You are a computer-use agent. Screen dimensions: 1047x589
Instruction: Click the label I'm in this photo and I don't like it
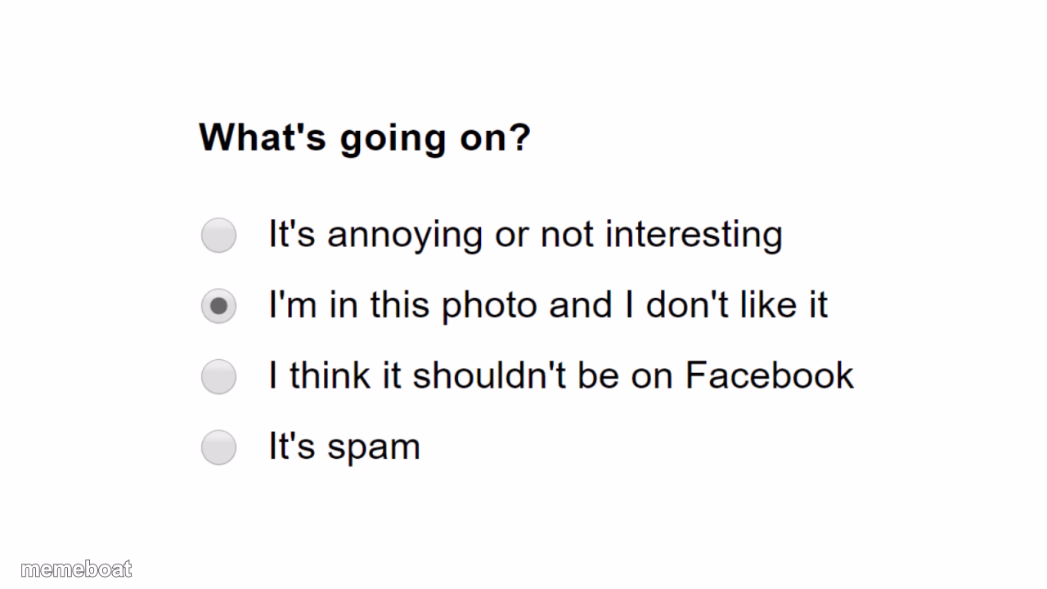(x=548, y=306)
